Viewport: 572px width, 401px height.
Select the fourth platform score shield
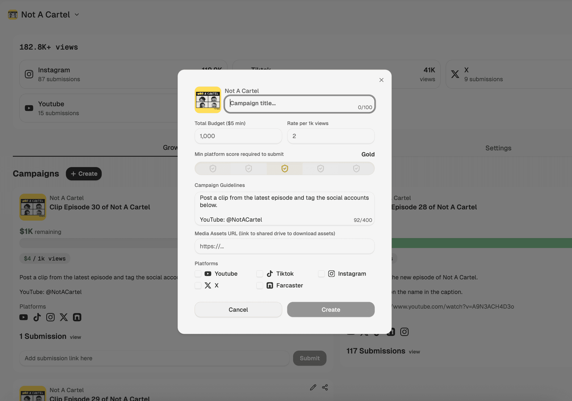[x=321, y=168]
